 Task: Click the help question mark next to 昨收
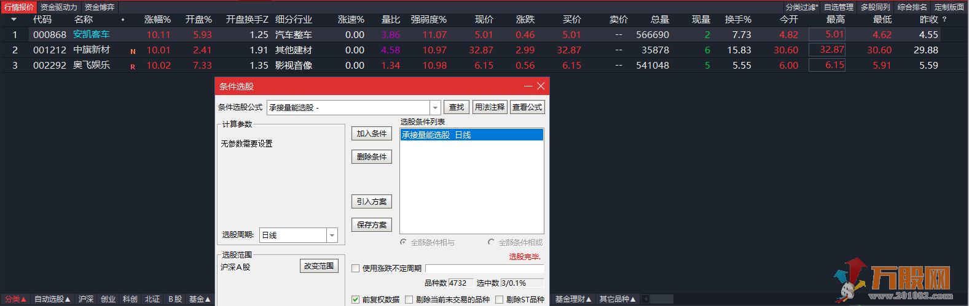[944, 20]
